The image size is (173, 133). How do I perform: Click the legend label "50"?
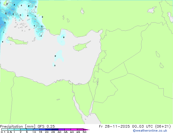[84, 132]
